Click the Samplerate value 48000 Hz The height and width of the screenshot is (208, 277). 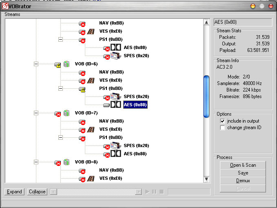point(252,83)
